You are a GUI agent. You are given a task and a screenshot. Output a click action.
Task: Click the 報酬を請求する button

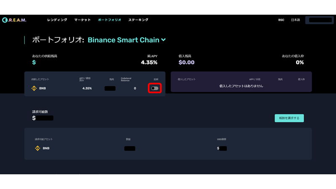pyautogui.click(x=289, y=118)
